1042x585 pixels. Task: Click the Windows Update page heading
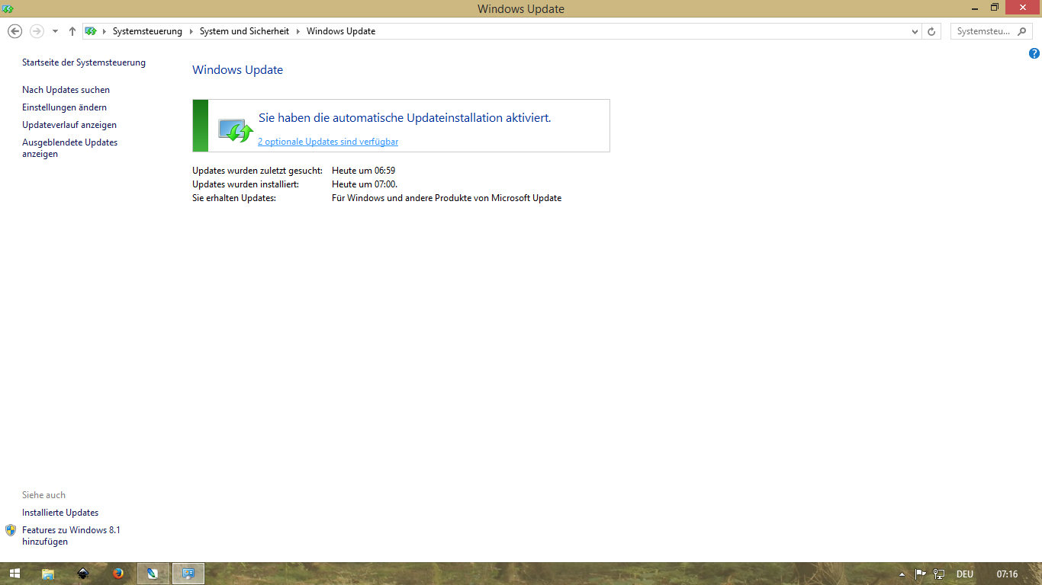click(237, 70)
